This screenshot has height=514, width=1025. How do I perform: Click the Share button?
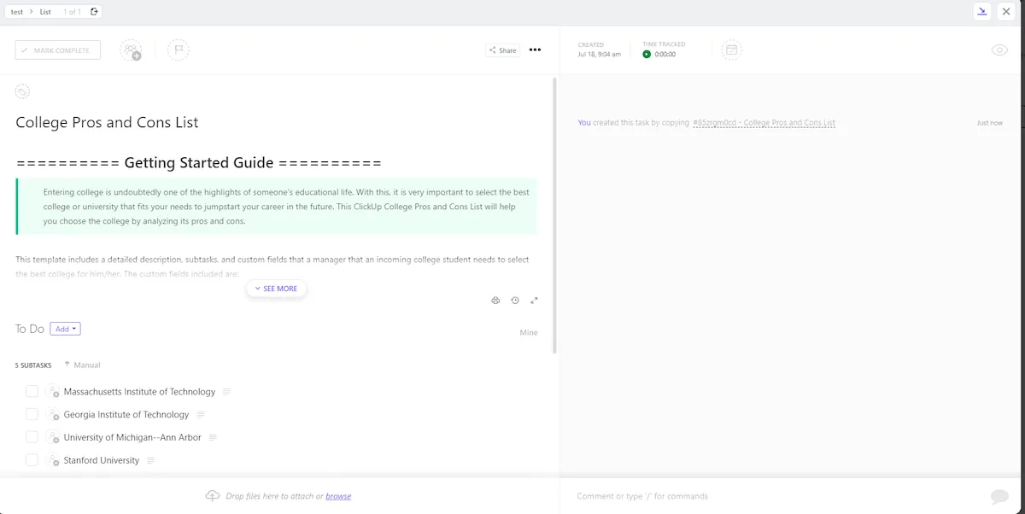[x=502, y=50]
